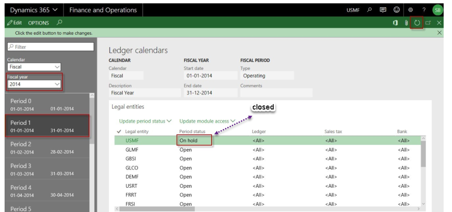
Task: Open the form in new window icon
Action: coord(428,23)
